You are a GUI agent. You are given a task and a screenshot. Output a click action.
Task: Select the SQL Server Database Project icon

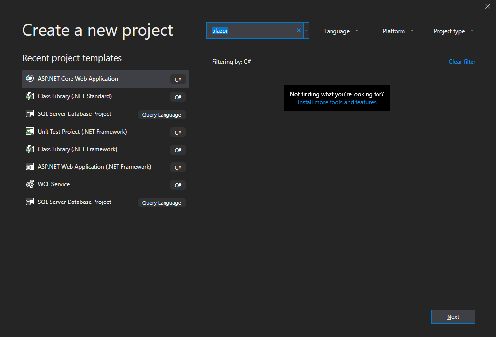click(x=30, y=114)
